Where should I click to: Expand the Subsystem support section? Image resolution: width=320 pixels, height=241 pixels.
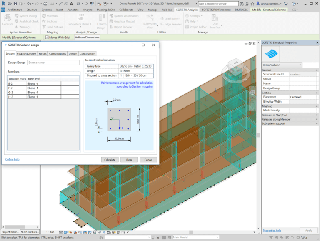click(273, 123)
